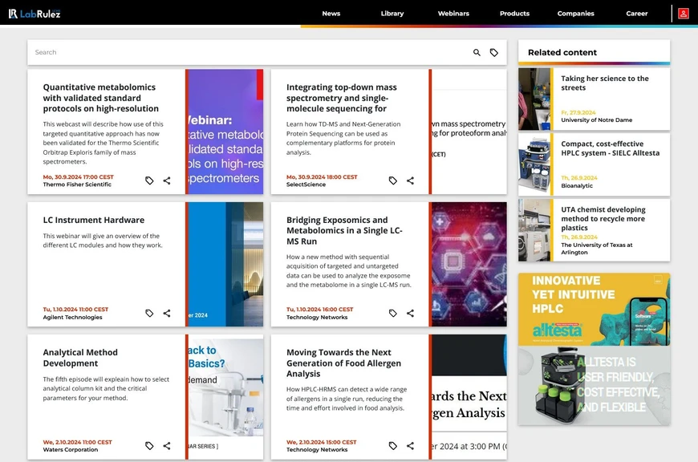698x462 pixels.
Task: Open Analytical Method Development Back to Basics image
Action: tap(225, 397)
